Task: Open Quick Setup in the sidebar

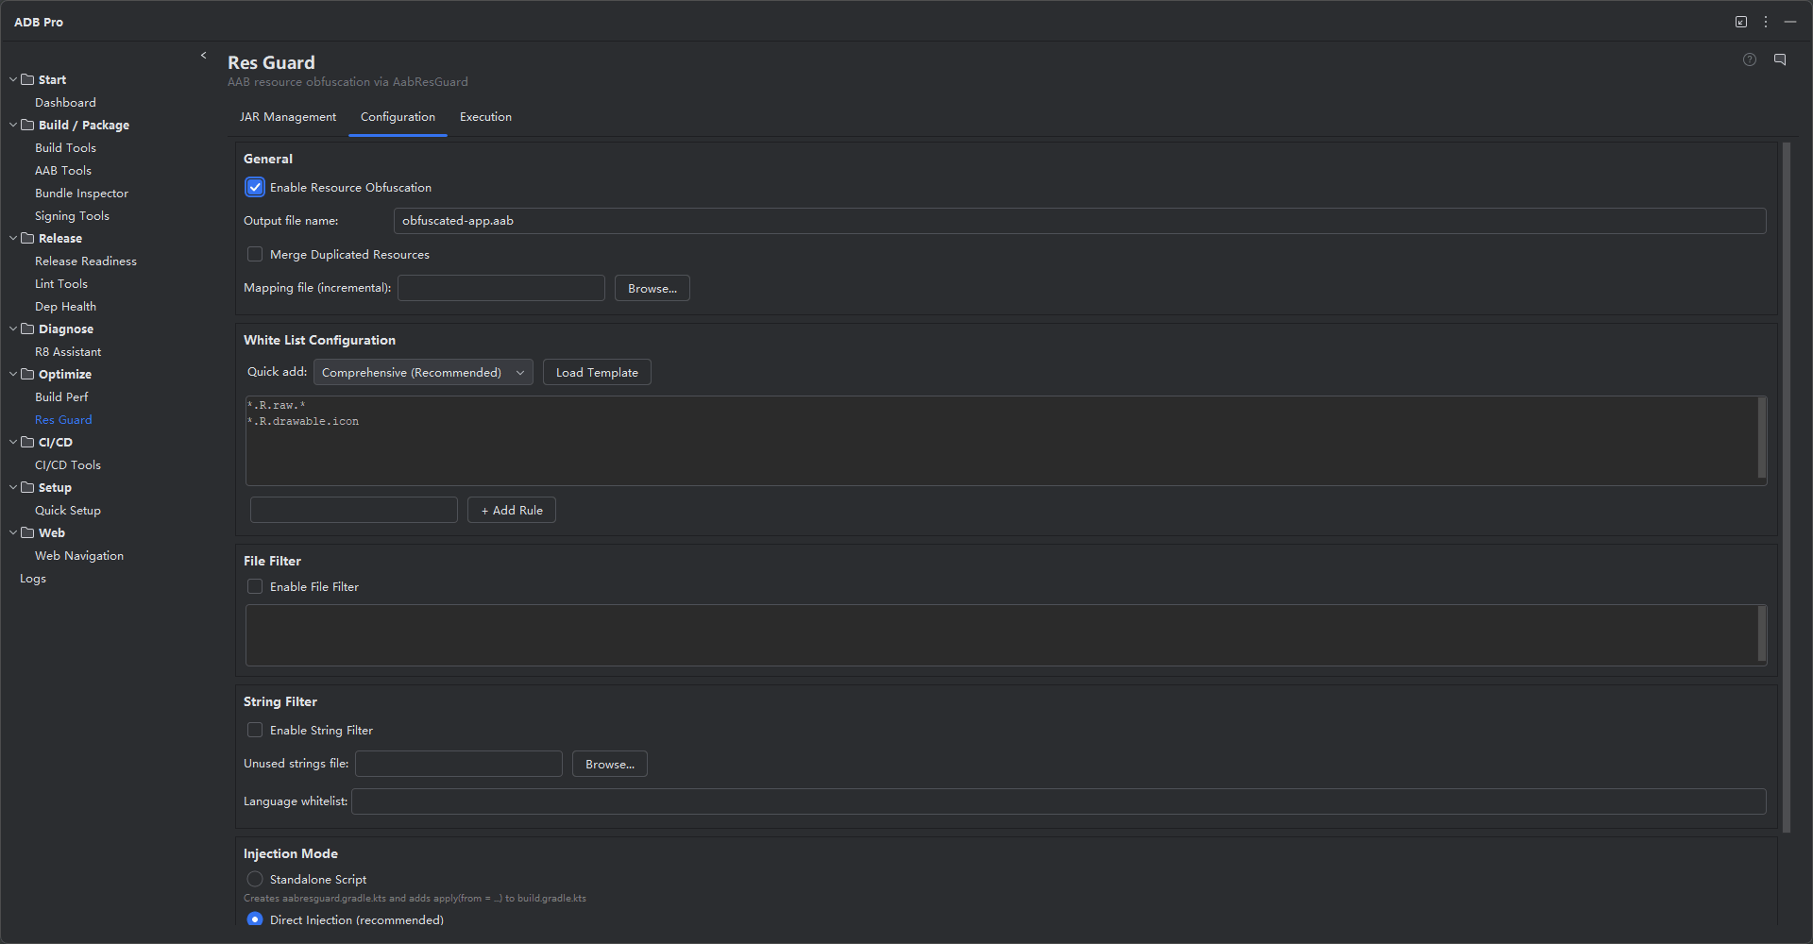Action: (x=68, y=510)
